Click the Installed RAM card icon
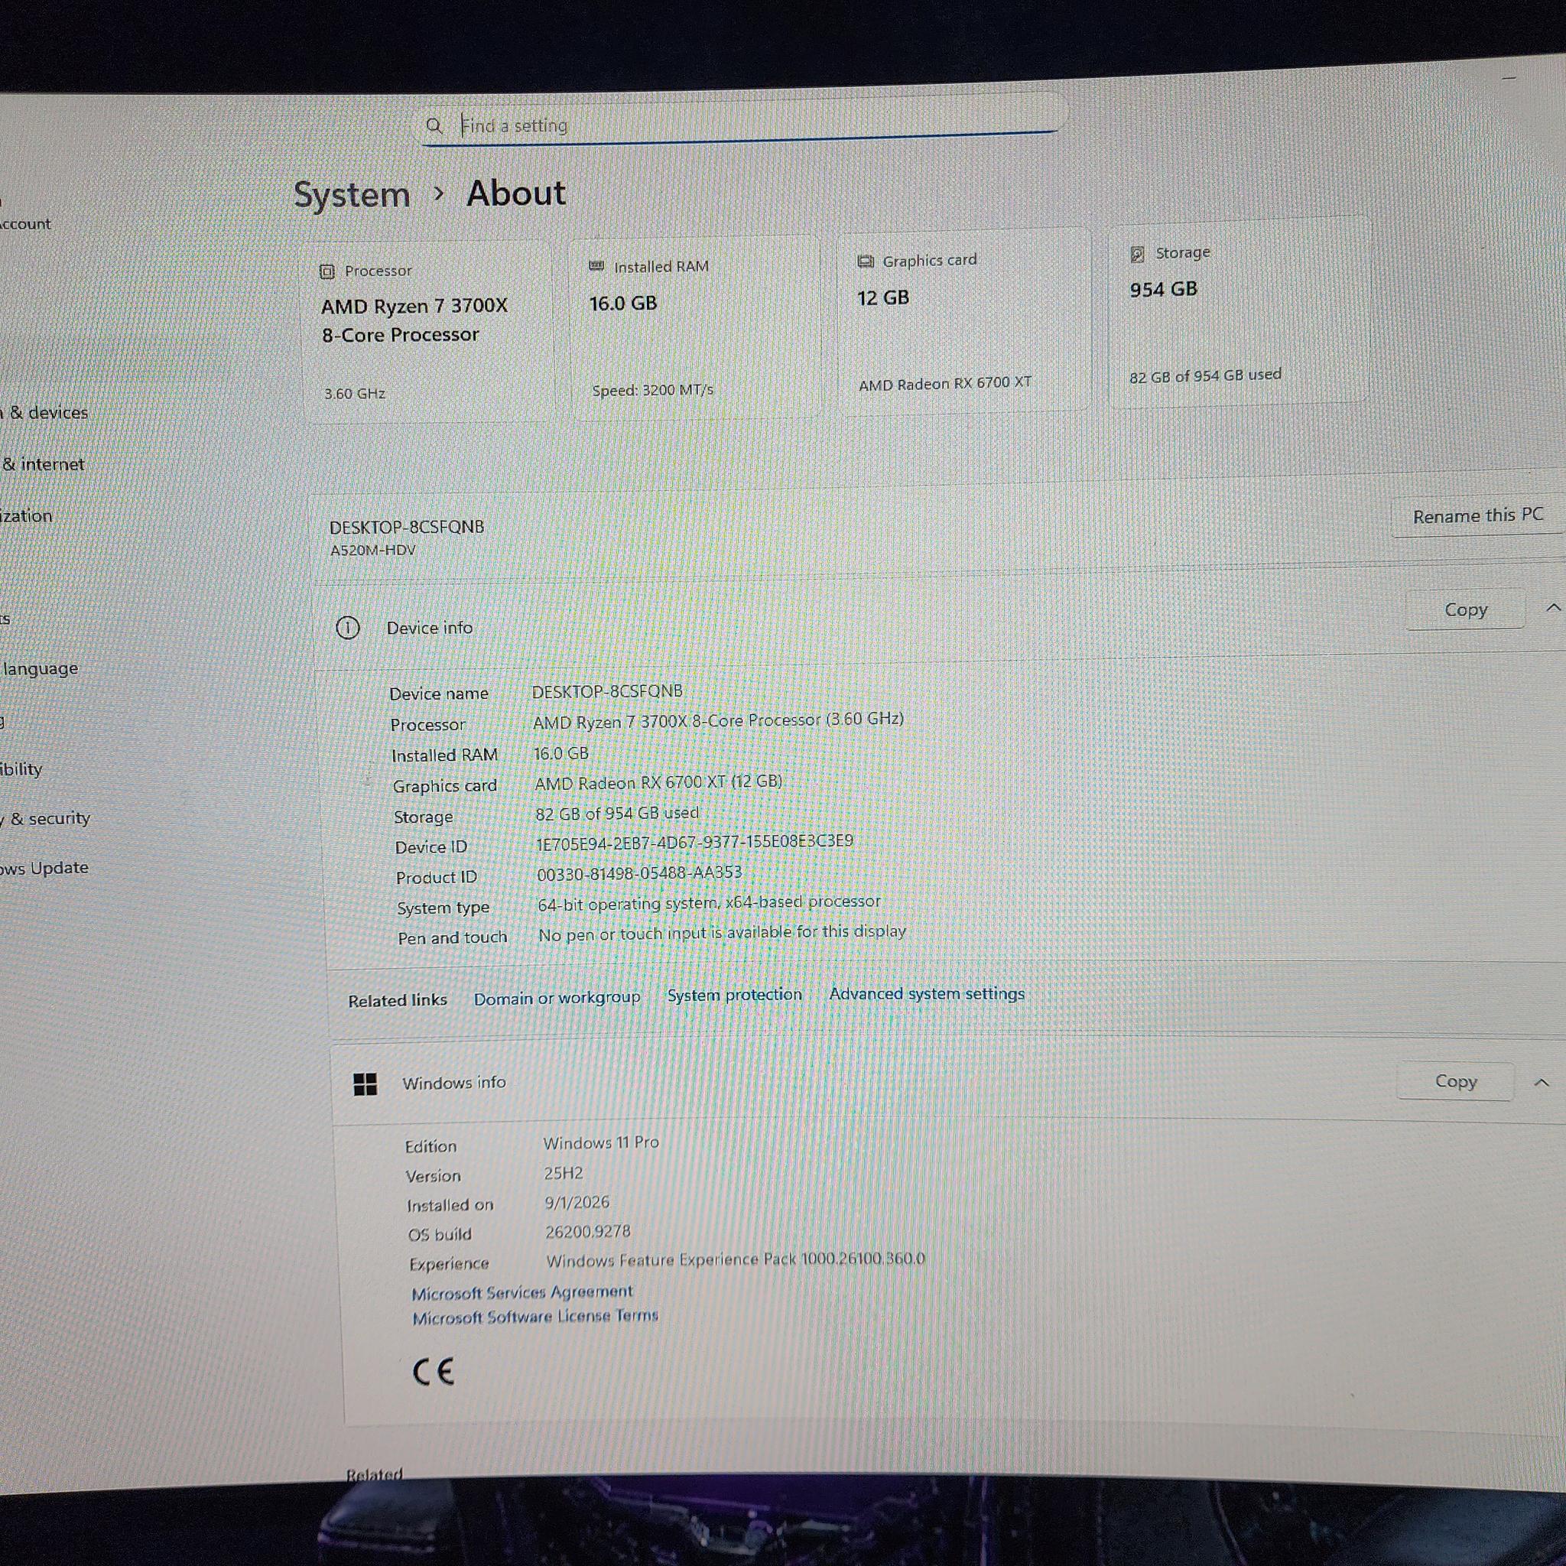The width and height of the screenshot is (1566, 1566). pos(596,266)
